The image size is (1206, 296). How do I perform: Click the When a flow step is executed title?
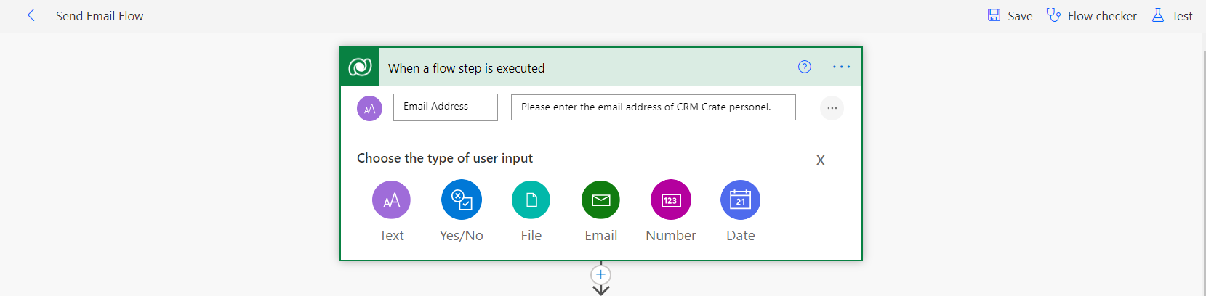[x=466, y=68]
